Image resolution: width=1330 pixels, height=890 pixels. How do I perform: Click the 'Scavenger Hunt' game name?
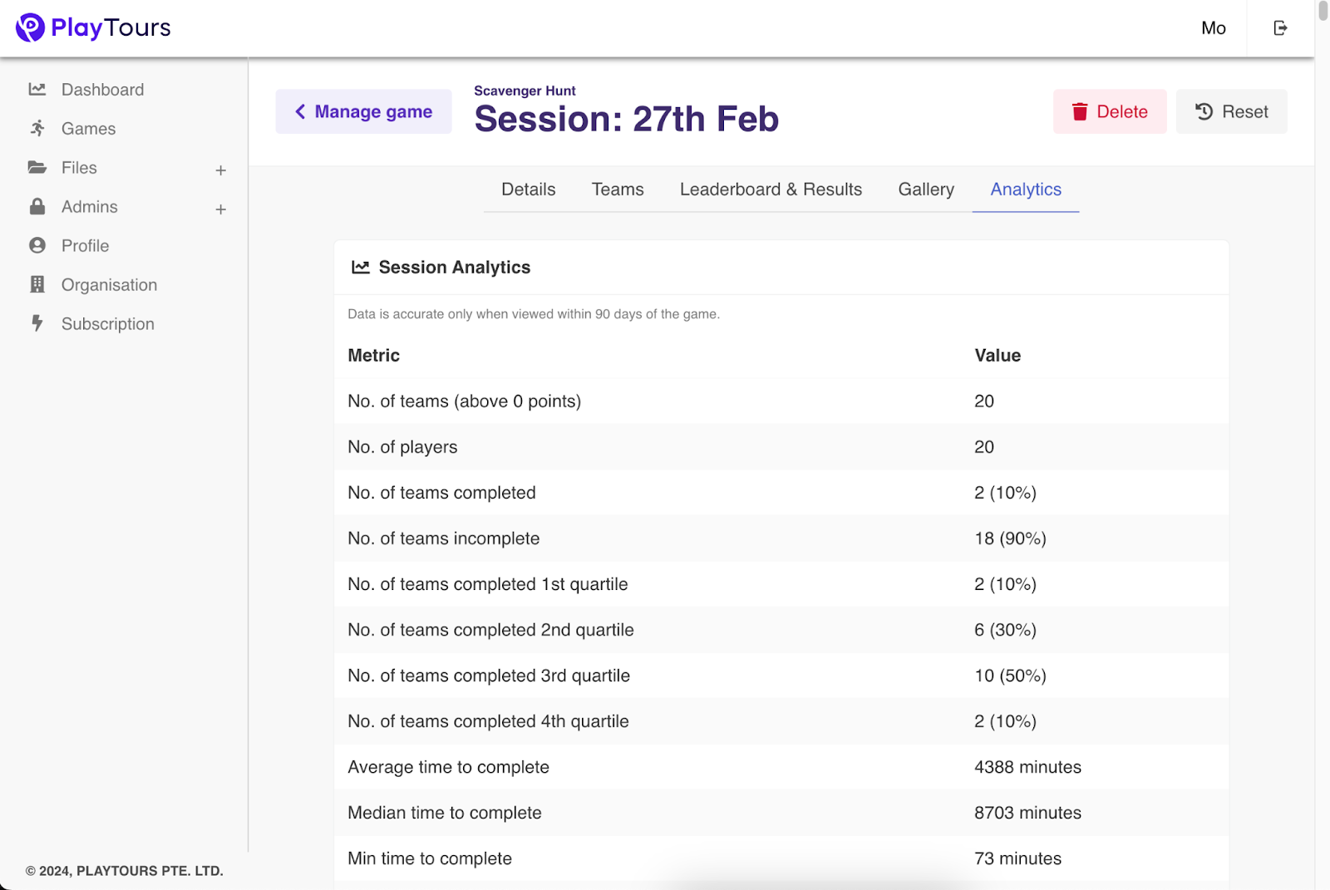(525, 91)
